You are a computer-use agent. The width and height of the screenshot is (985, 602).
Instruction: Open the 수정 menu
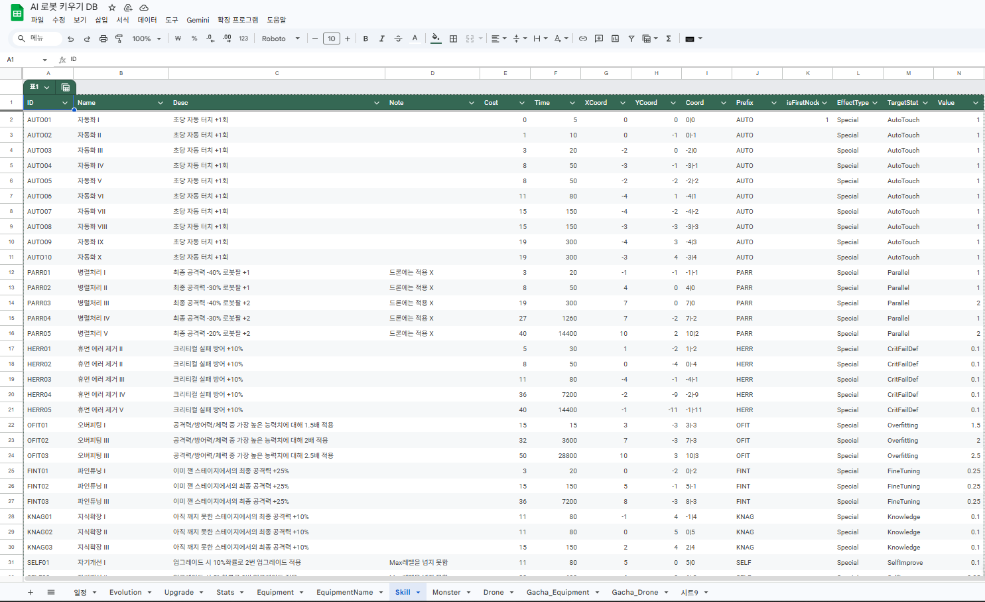[x=58, y=20]
